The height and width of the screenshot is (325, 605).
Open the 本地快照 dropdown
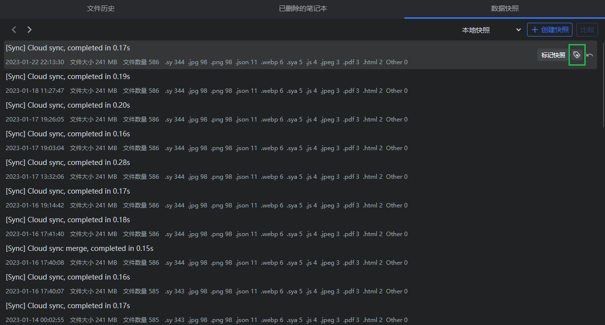coord(492,30)
